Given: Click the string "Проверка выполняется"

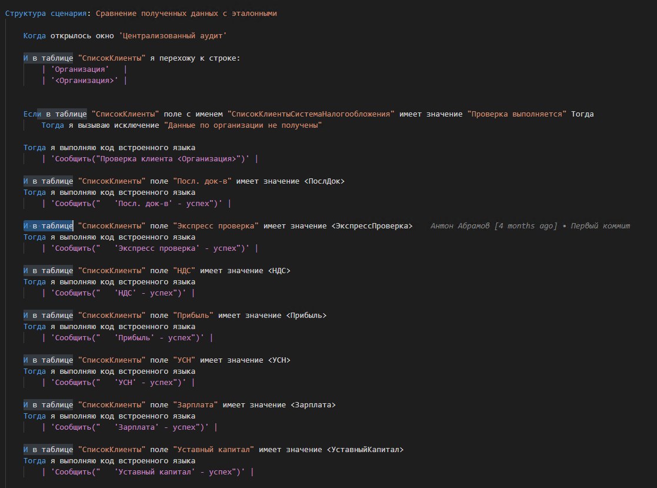Looking at the screenshot, I should pos(516,114).
